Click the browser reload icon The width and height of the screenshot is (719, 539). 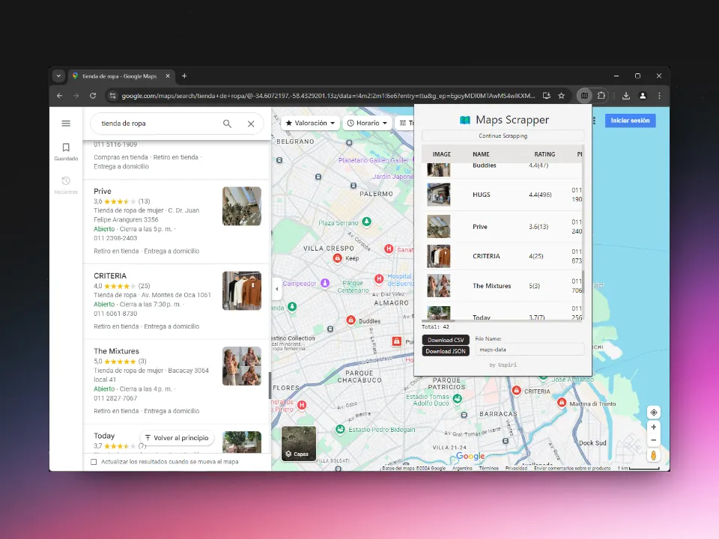pos(93,96)
